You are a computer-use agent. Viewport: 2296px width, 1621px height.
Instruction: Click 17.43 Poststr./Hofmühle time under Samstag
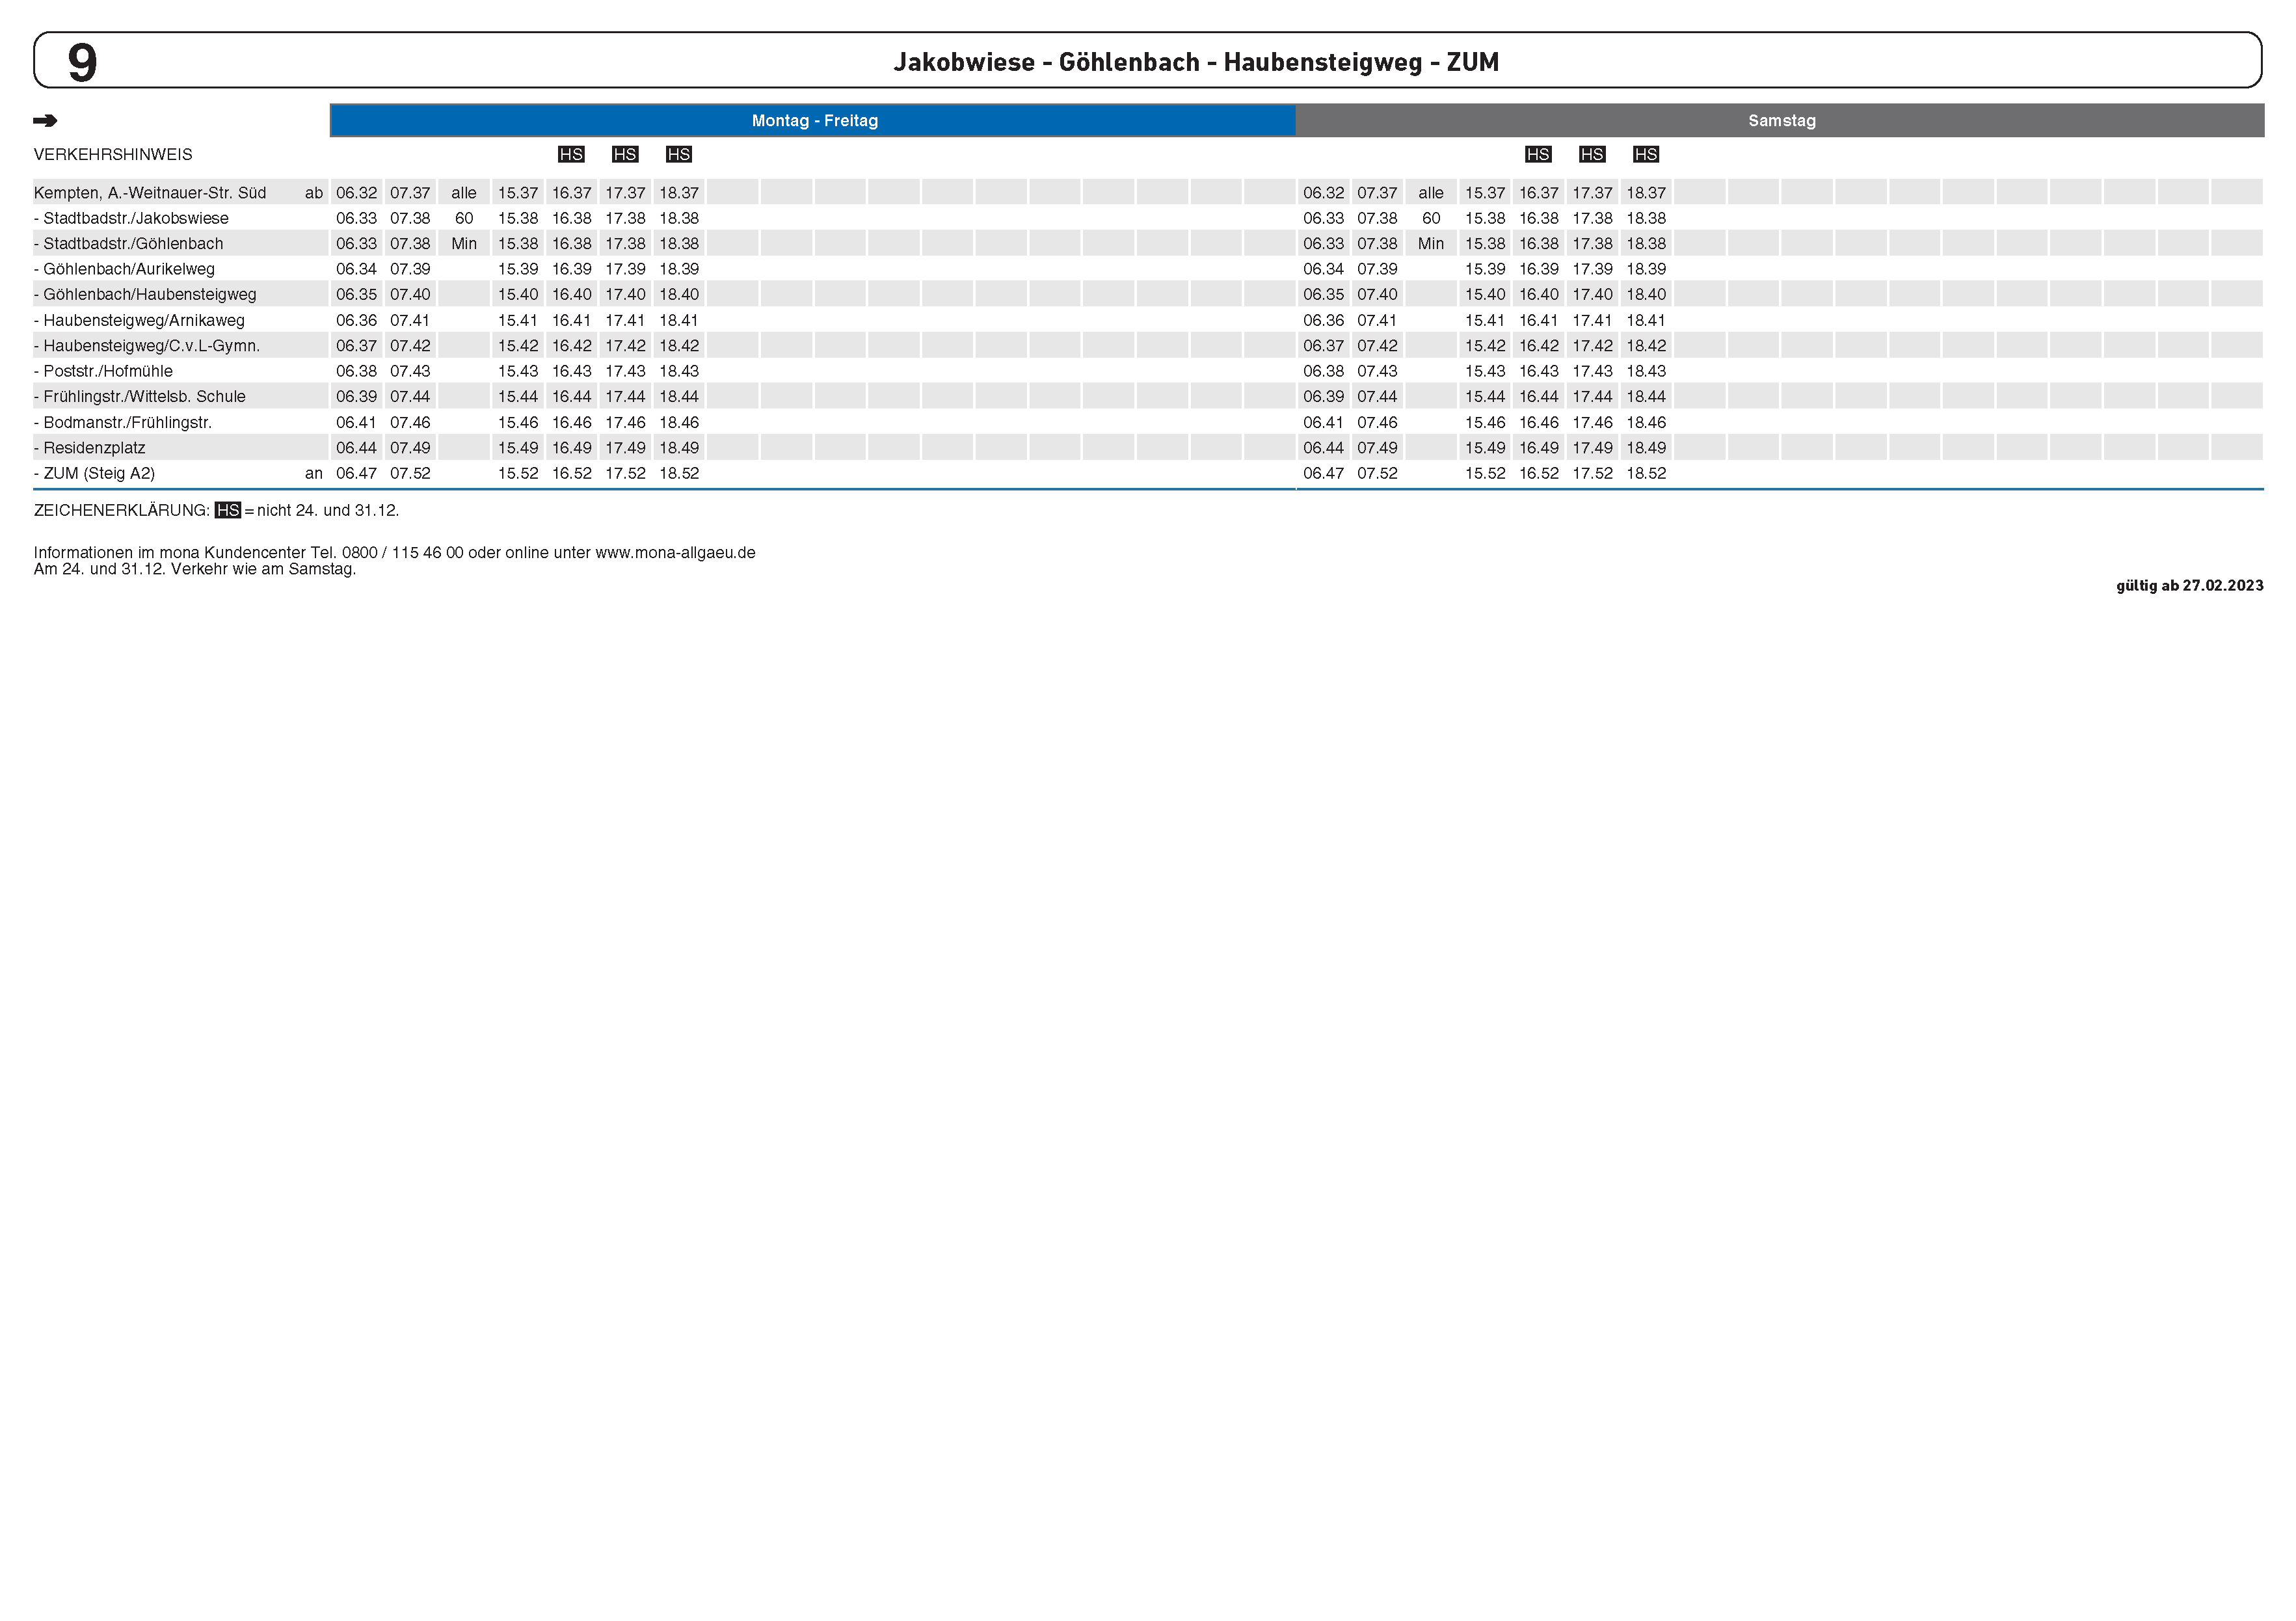point(1592,371)
